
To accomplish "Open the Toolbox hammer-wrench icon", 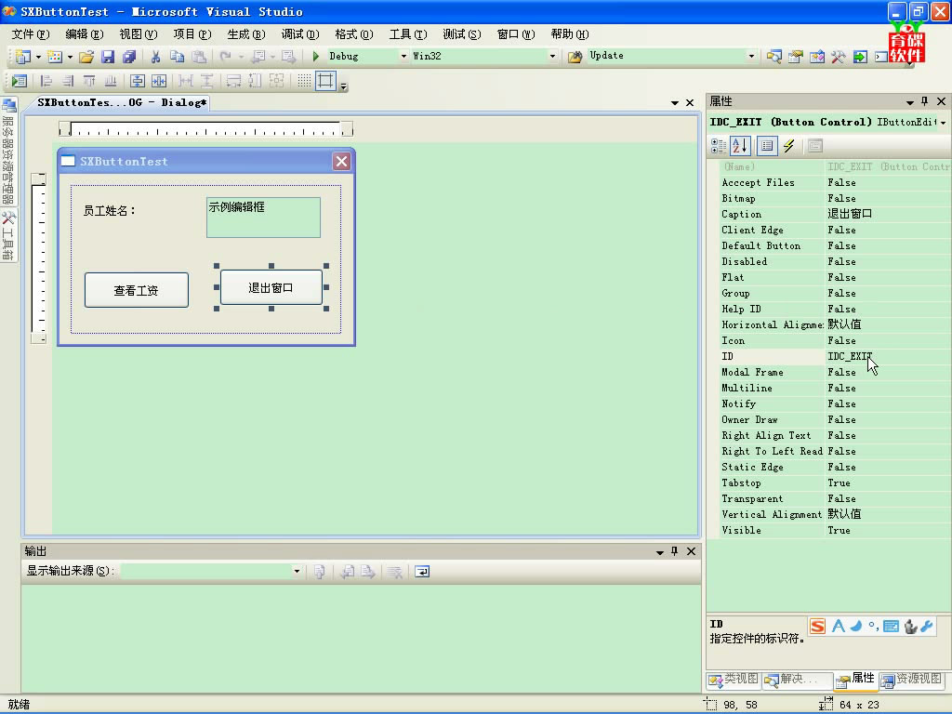I will (839, 57).
